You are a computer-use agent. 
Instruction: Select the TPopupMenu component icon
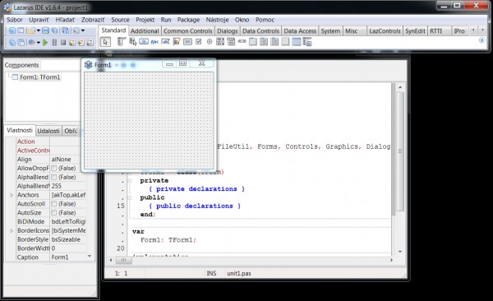pos(132,42)
